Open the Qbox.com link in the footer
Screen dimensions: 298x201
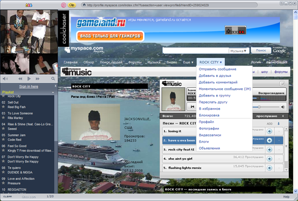pos(29,197)
